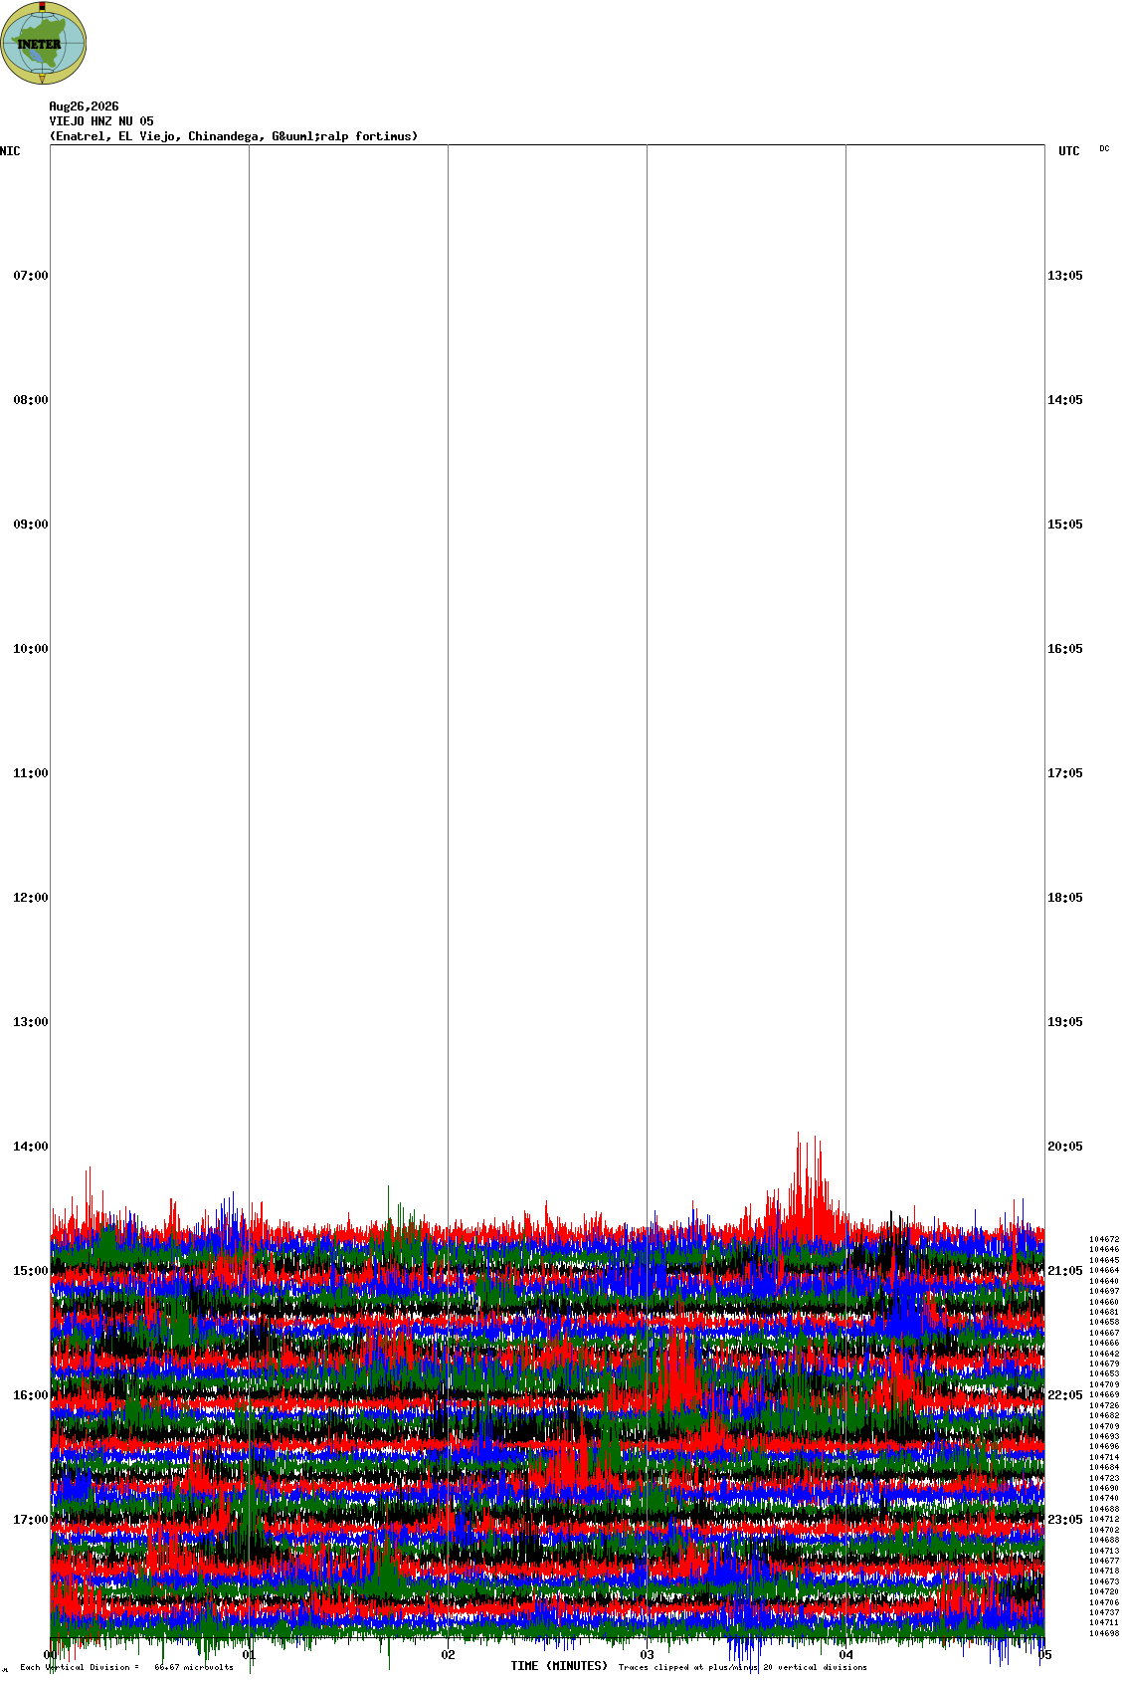This screenshot has height=1681, width=1124.
Task: Select the VIEJO HNZ NU 05 station title
Action: (x=101, y=121)
